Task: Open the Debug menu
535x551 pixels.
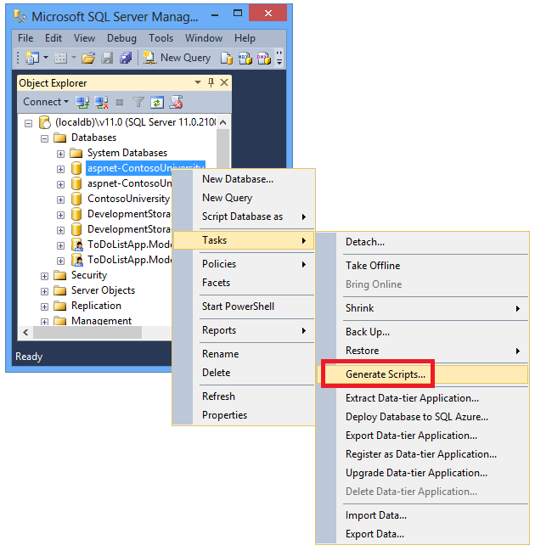Action: tap(121, 38)
